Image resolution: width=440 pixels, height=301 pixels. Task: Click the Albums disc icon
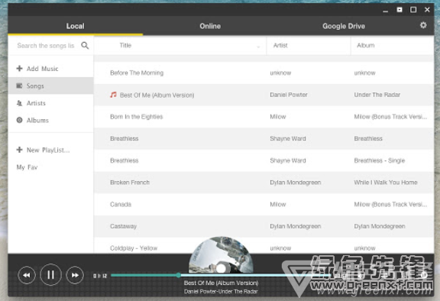tap(19, 120)
